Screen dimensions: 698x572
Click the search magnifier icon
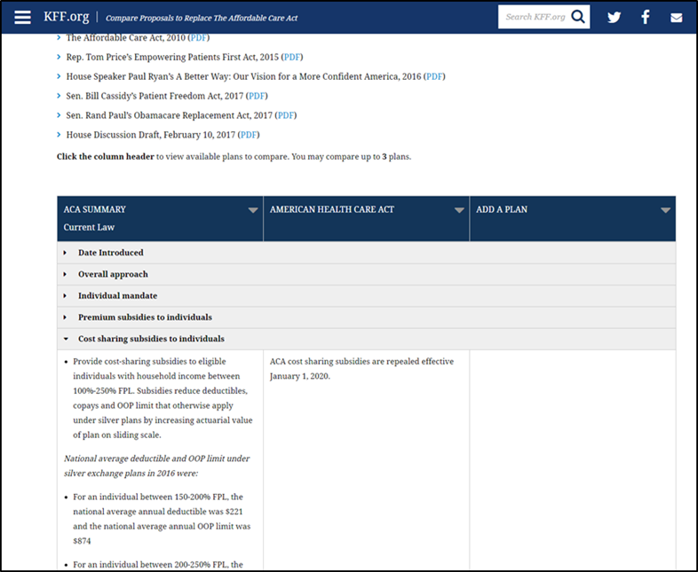(578, 17)
